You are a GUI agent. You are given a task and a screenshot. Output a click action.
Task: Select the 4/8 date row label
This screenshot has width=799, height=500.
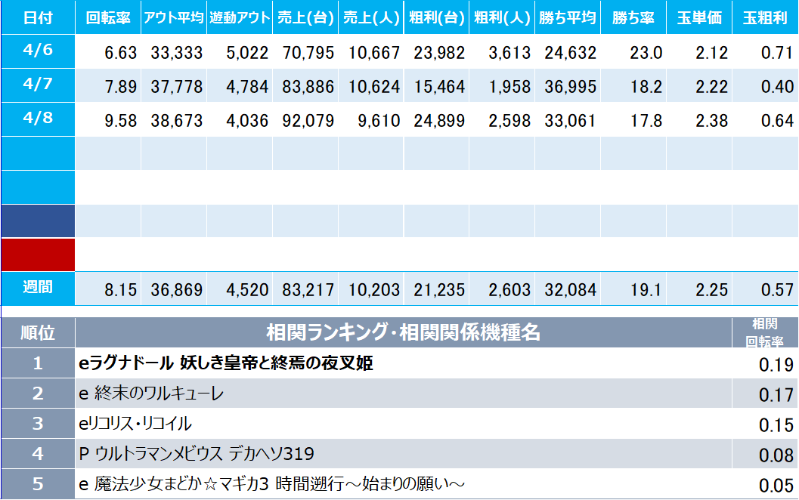pos(38,119)
